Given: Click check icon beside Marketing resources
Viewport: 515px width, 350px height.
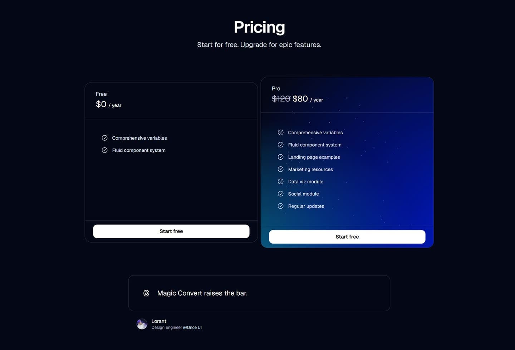Looking at the screenshot, I should (281, 169).
